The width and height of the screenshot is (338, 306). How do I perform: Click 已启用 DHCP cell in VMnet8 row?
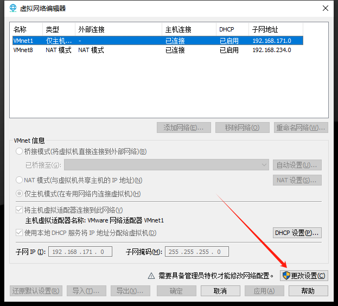(x=229, y=50)
